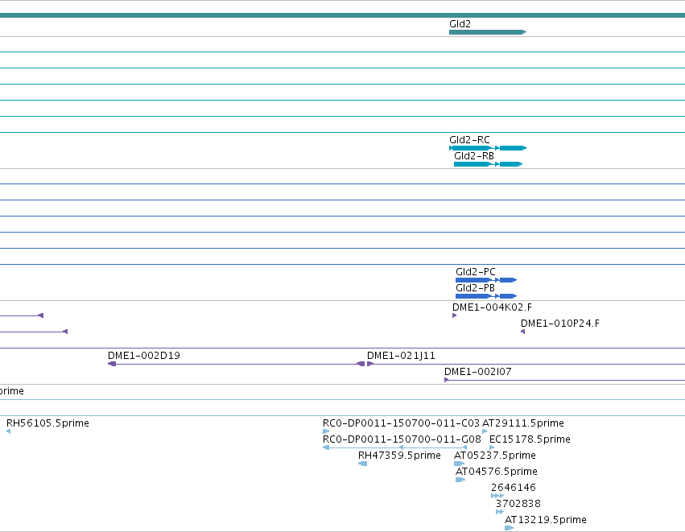Select the 3702838 double-arrow glyph

pyautogui.click(x=500, y=513)
